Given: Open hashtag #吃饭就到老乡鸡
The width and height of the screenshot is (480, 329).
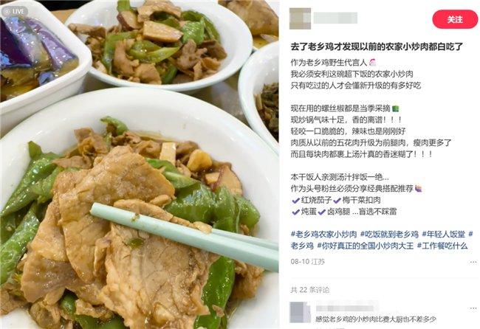Looking at the screenshot, I should pos(389,235).
